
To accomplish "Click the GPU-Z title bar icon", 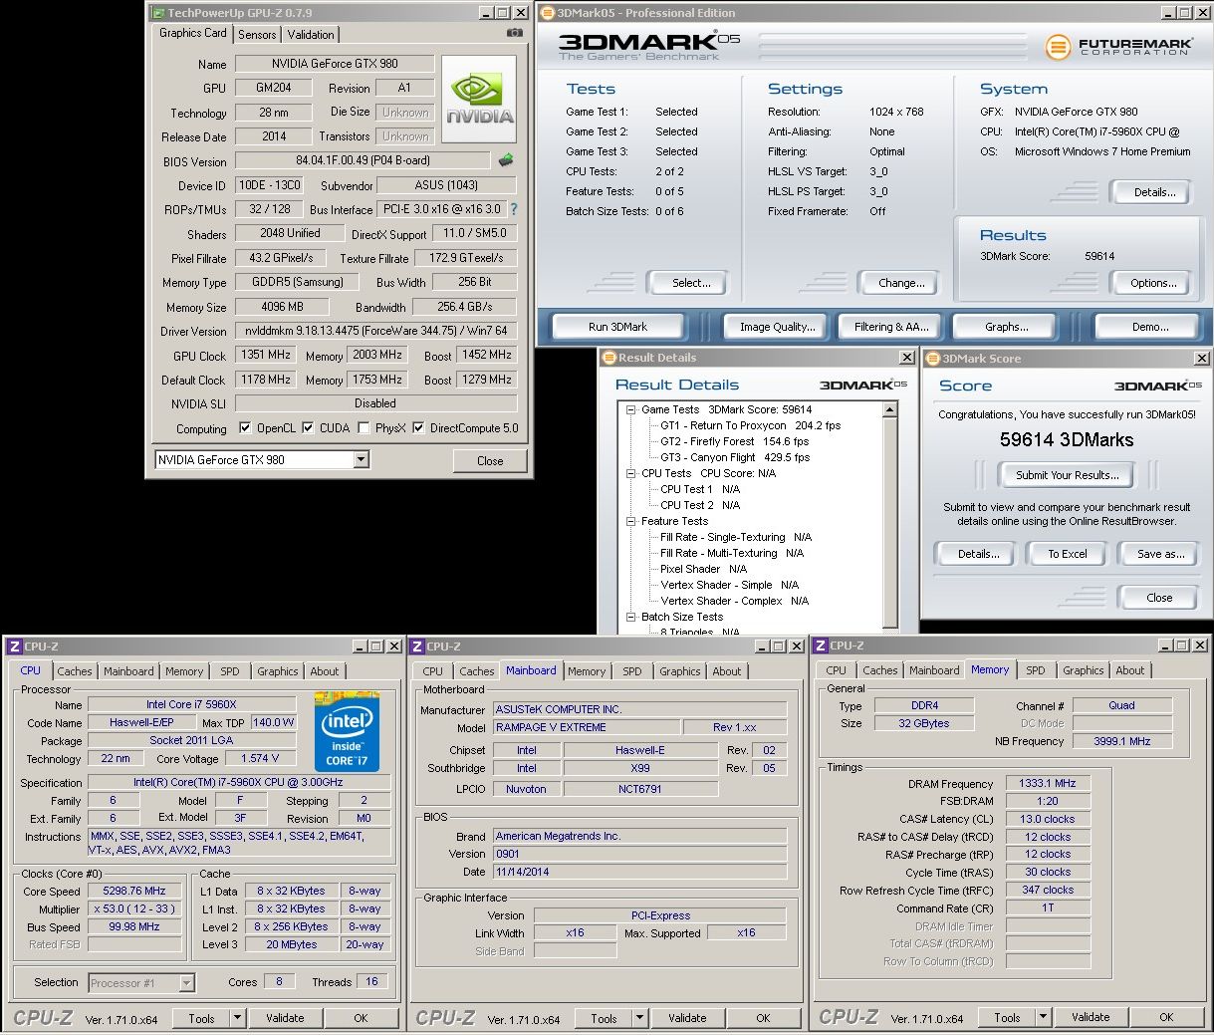I will (158, 13).
